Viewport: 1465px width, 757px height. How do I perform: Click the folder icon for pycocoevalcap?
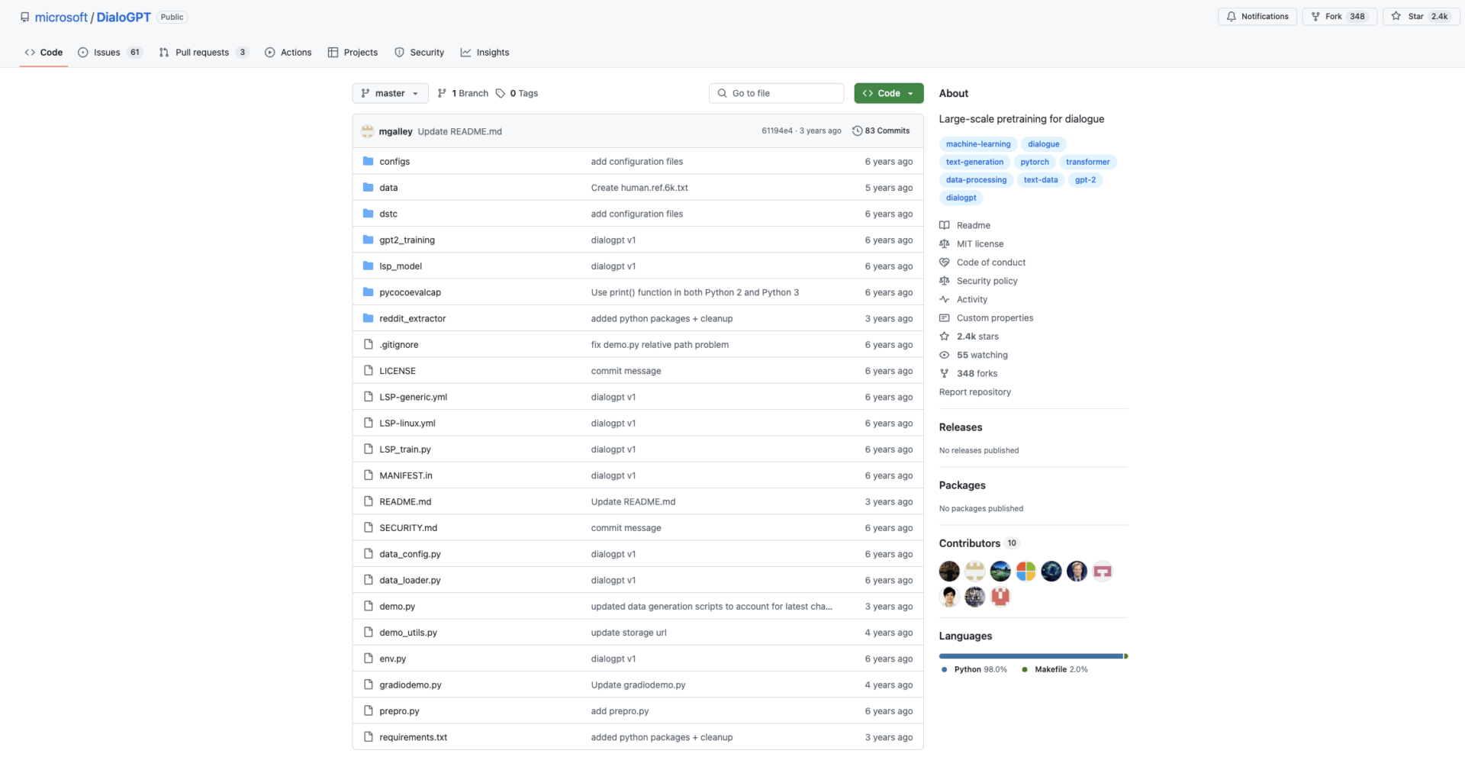(369, 292)
